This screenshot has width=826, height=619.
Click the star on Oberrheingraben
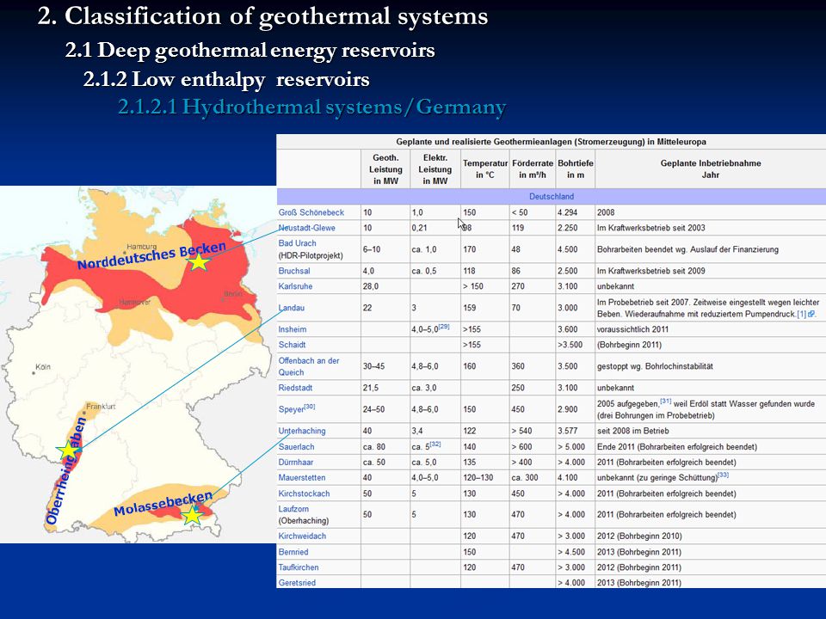(67, 450)
